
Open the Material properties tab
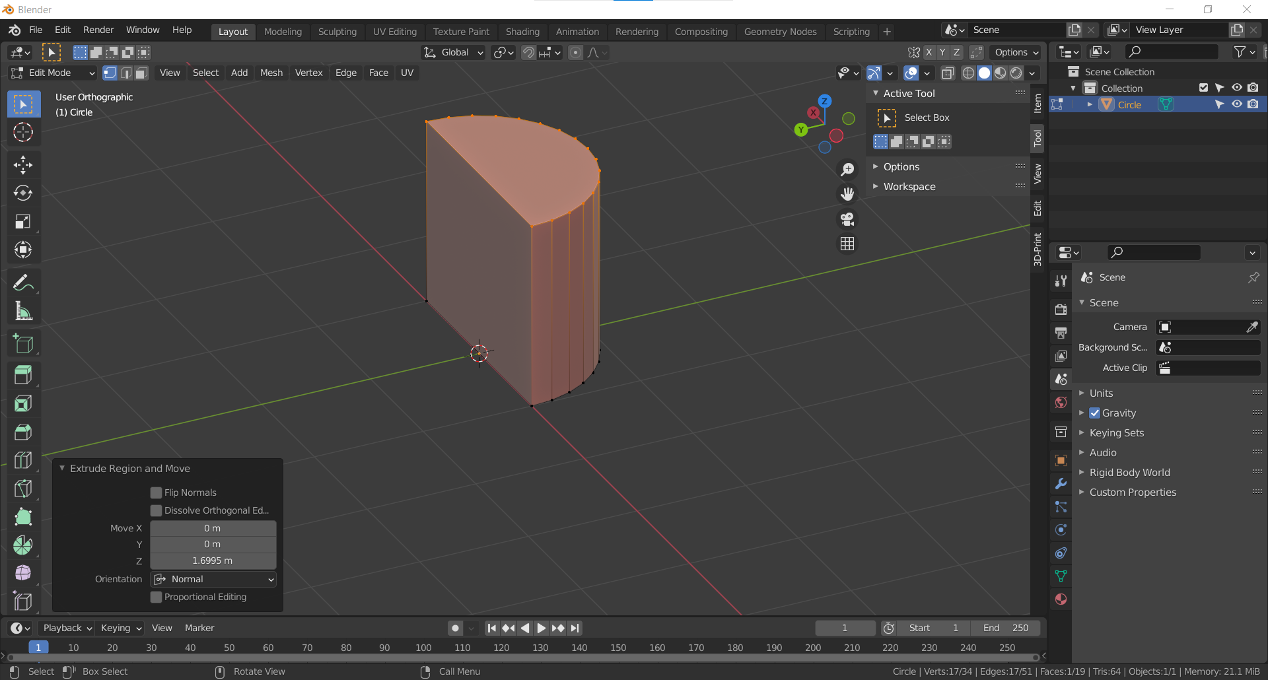(1061, 599)
